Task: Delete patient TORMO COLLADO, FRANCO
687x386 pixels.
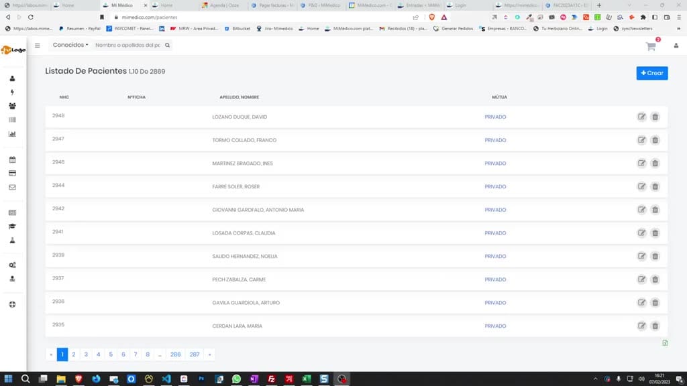Action: [x=655, y=140]
